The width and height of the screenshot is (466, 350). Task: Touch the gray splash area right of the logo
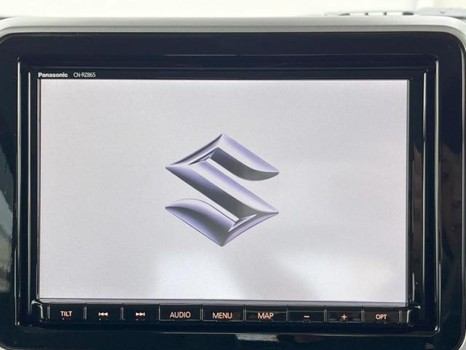(x=342, y=190)
